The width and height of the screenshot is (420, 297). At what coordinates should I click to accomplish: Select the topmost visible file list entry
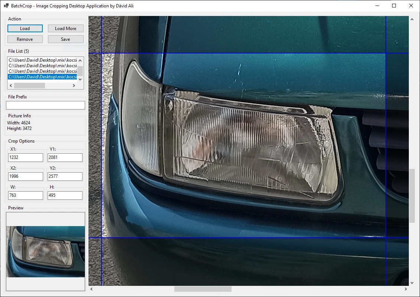coord(42,60)
